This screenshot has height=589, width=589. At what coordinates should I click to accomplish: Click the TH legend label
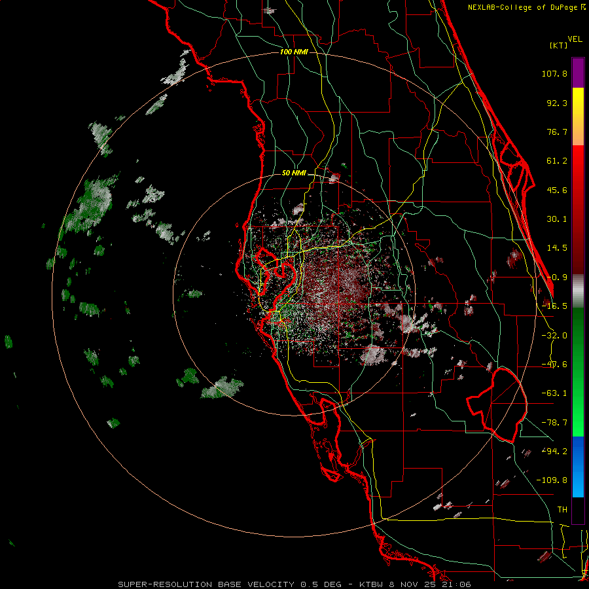click(562, 510)
